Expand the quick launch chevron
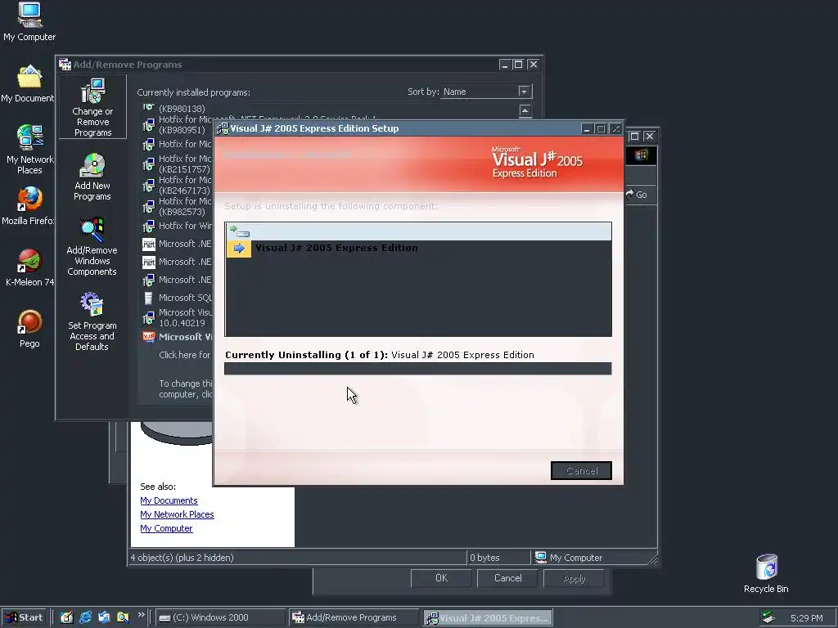The width and height of the screenshot is (838, 628). click(x=141, y=615)
